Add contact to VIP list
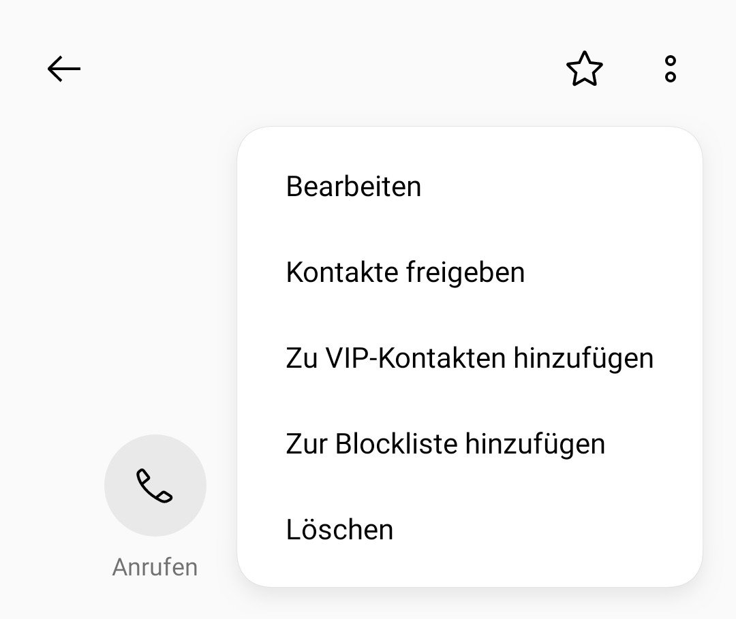This screenshot has height=619, width=736. [470, 358]
